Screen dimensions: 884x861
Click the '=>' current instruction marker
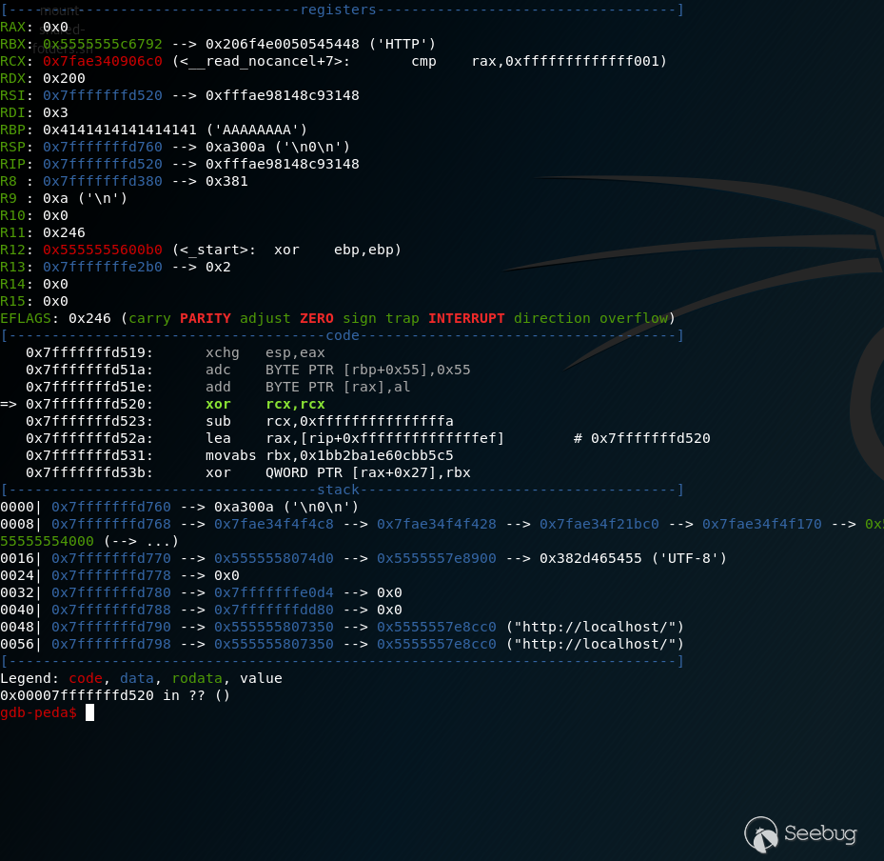pos(9,404)
